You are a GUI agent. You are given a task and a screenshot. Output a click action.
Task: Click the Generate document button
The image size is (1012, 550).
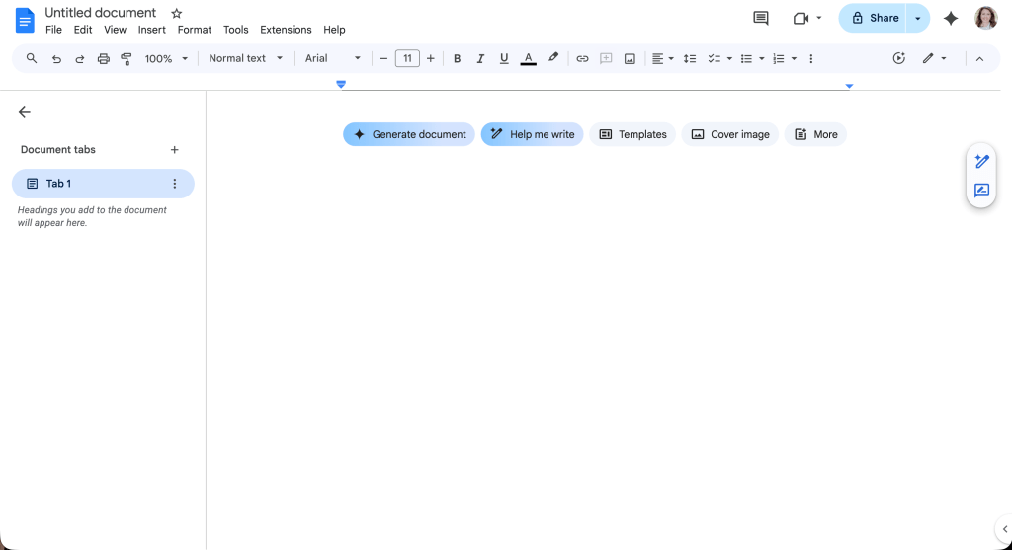(x=409, y=134)
